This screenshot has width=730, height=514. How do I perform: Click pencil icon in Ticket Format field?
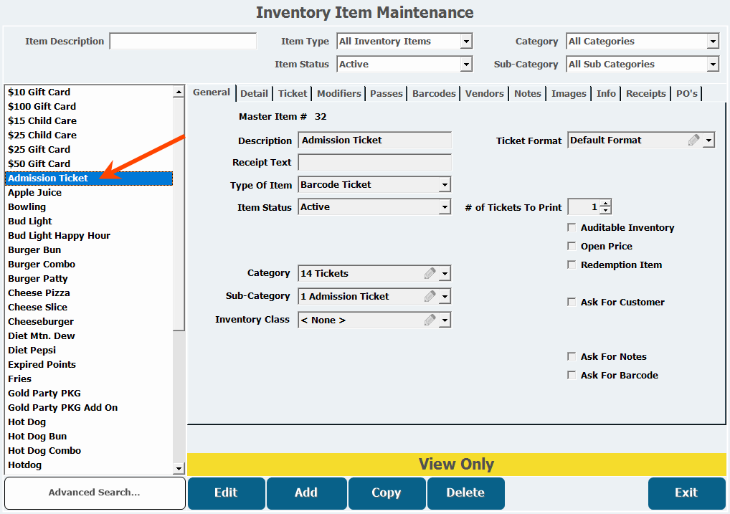693,141
